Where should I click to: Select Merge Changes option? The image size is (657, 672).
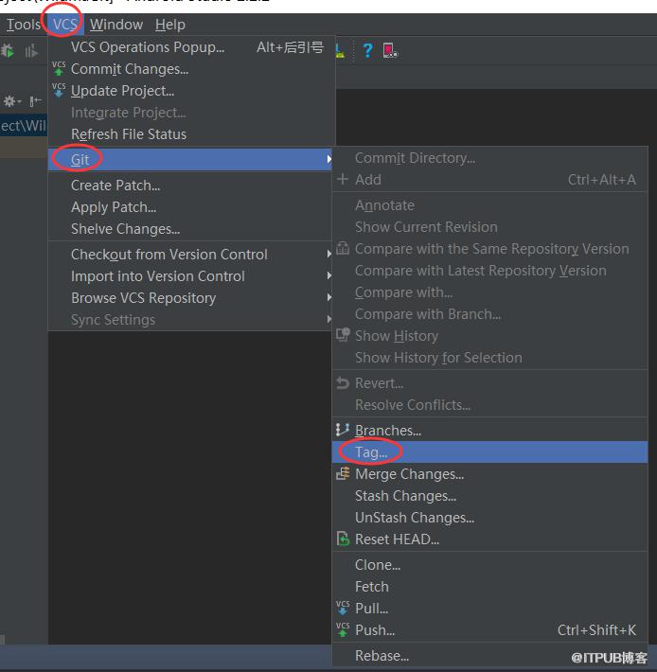point(489,474)
